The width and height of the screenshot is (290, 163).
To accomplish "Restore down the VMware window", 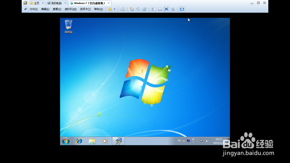I will (x=258, y=3).
